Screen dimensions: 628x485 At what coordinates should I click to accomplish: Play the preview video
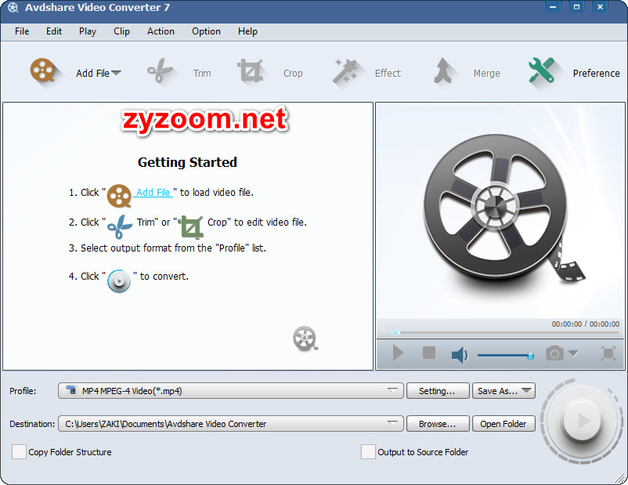tap(398, 353)
